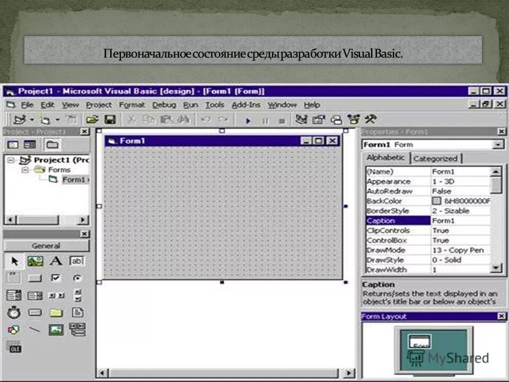Click the Open Project folder icon
Image resolution: width=509 pixels, height=382 pixels.
(92, 119)
